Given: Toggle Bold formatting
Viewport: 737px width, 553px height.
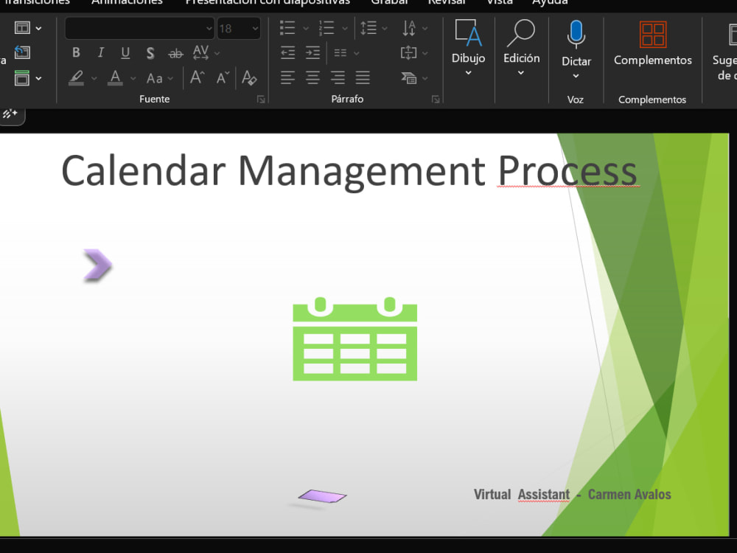Looking at the screenshot, I should 76,52.
